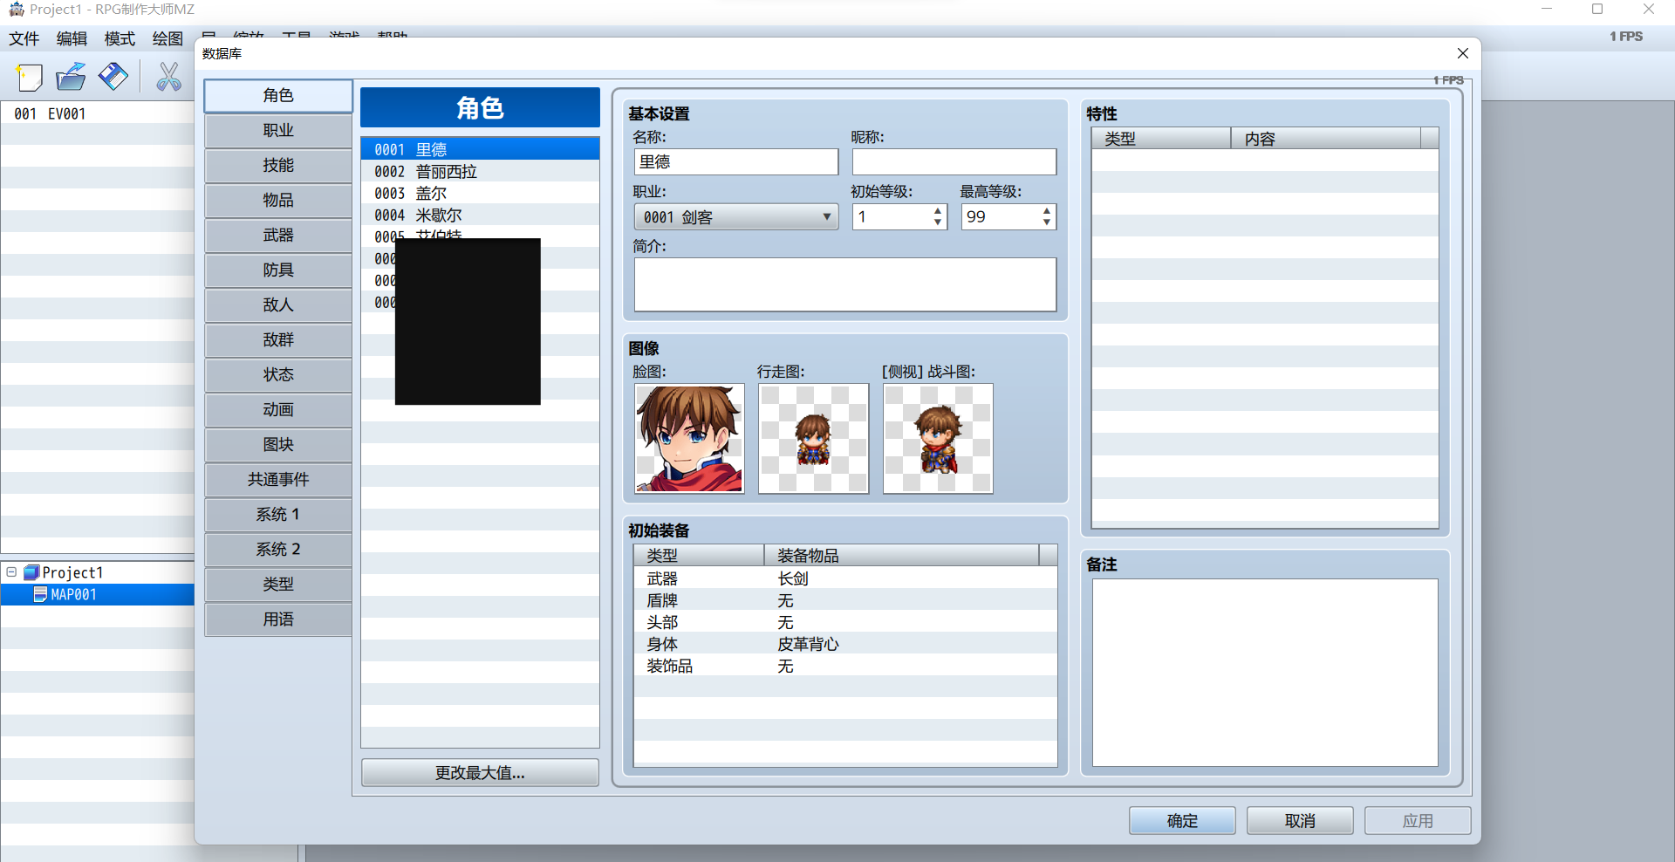
Task: Switch to the 技能 database tab
Action: tap(278, 166)
